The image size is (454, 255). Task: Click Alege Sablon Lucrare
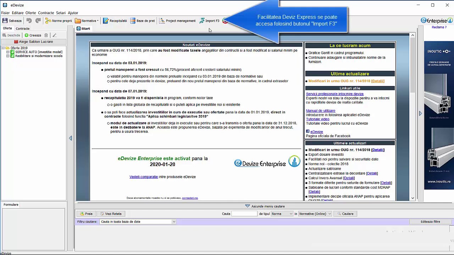click(x=33, y=42)
